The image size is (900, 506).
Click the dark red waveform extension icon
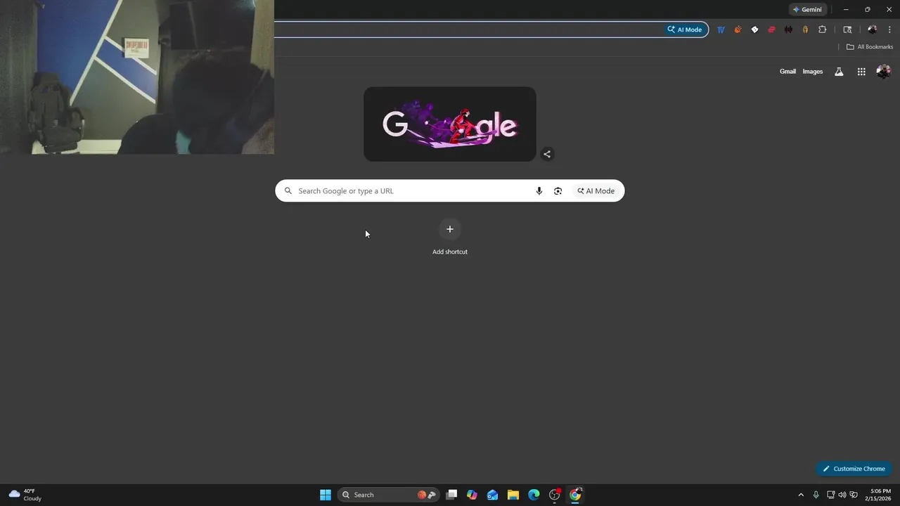[788, 30]
